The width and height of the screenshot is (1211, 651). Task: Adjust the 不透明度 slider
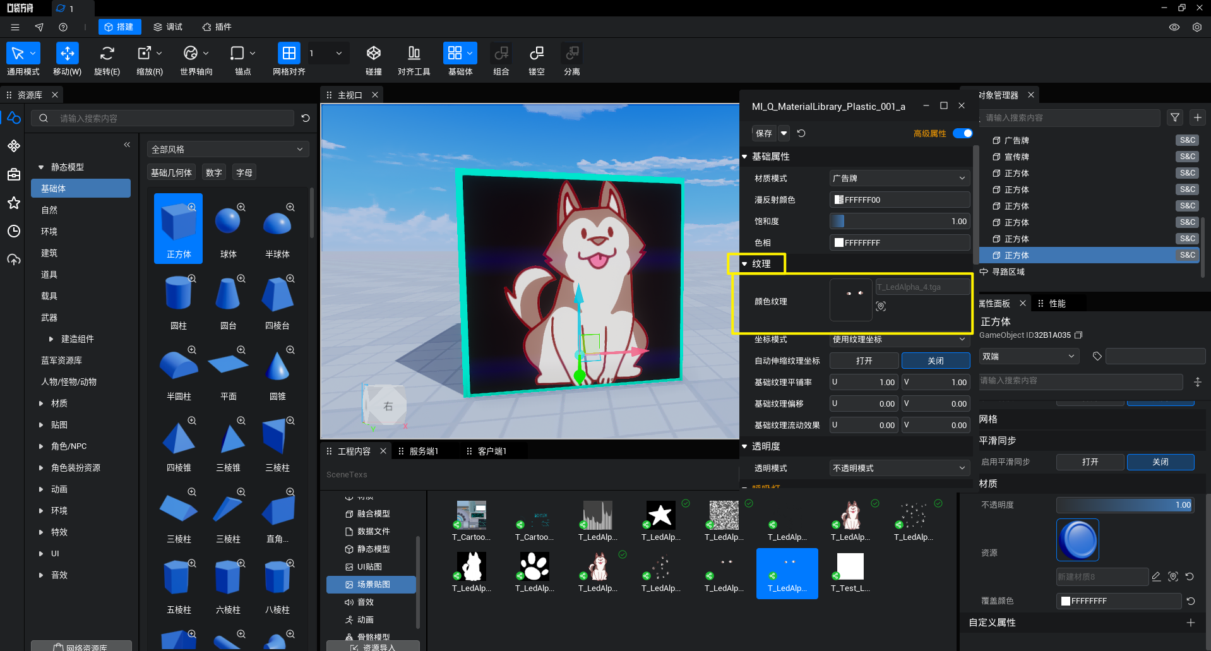1125,505
